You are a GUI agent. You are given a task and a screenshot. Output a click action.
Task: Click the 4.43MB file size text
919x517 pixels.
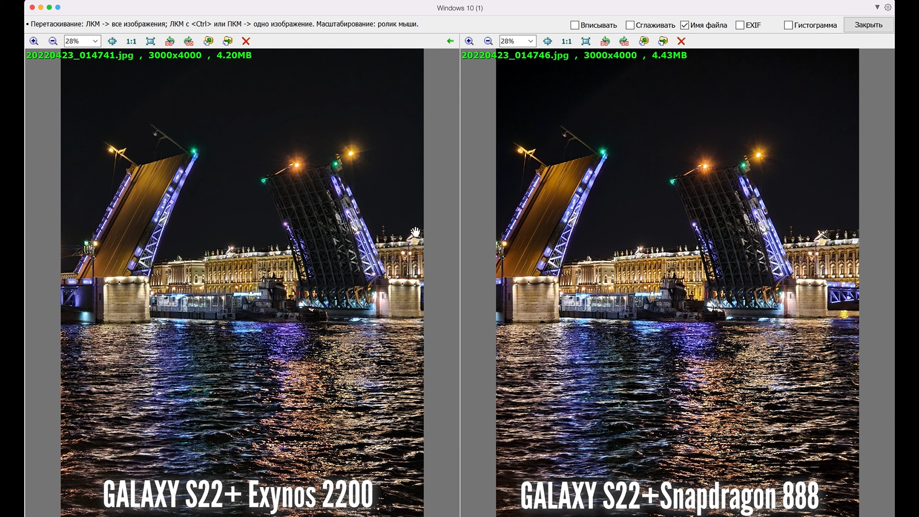[x=669, y=55]
